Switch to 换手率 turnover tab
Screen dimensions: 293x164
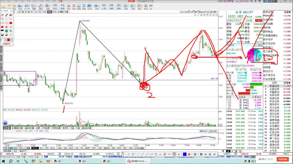(x=66, y=128)
